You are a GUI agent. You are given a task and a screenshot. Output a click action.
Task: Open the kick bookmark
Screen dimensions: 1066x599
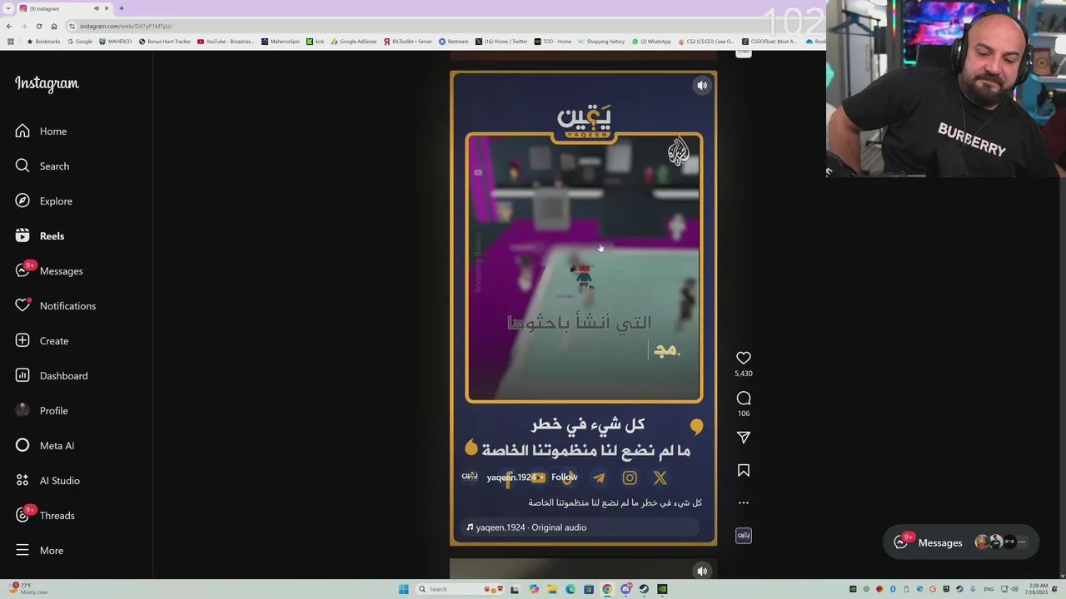click(316, 42)
